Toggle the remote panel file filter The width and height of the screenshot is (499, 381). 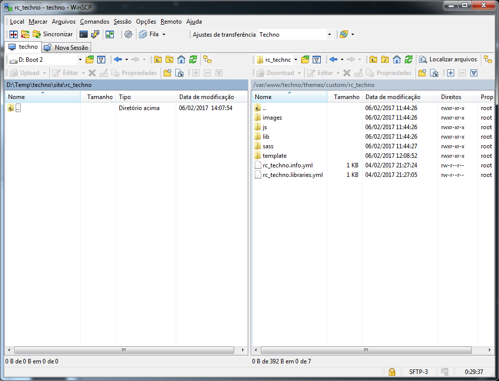click(316, 59)
